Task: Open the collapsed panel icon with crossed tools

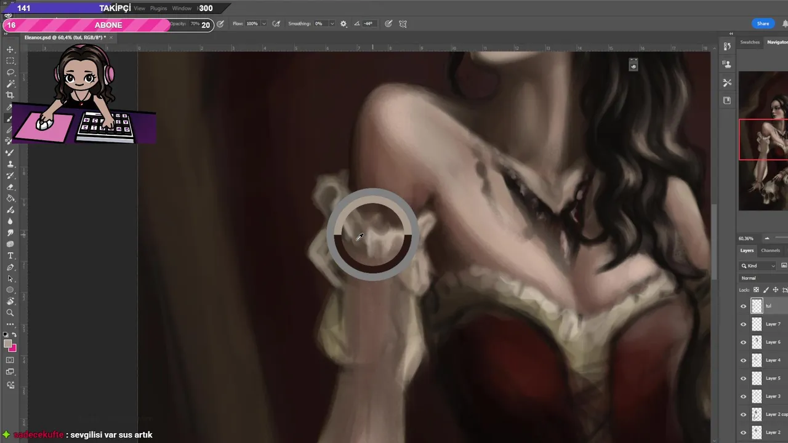Action: pyautogui.click(x=727, y=82)
